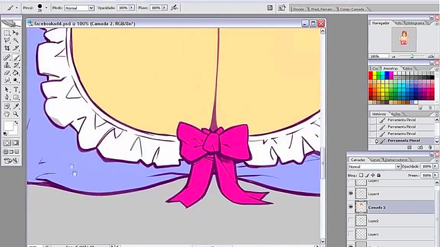Screen dimensions: 440x247
Task: Select the Crop tool
Action: (x=7, y=48)
